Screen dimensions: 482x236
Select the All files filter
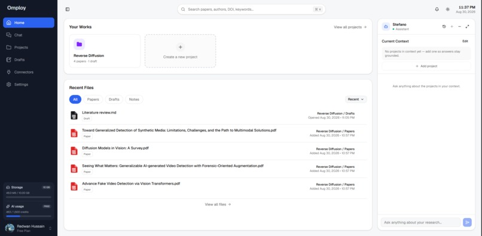click(x=75, y=99)
